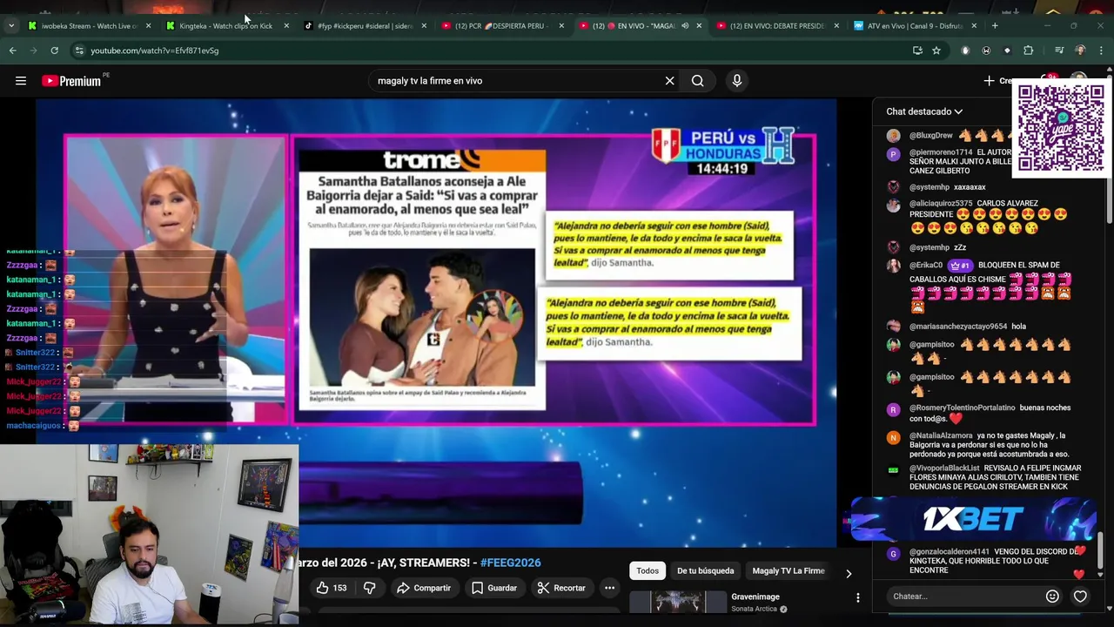Share the video via Compartir button
Image resolution: width=1114 pixels, height=627 pixels.
(x=424, y=588)
